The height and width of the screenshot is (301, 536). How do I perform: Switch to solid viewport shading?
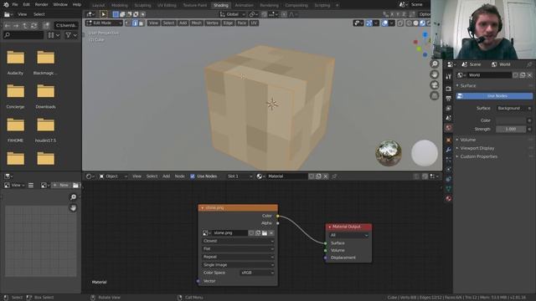pos(415,23)
